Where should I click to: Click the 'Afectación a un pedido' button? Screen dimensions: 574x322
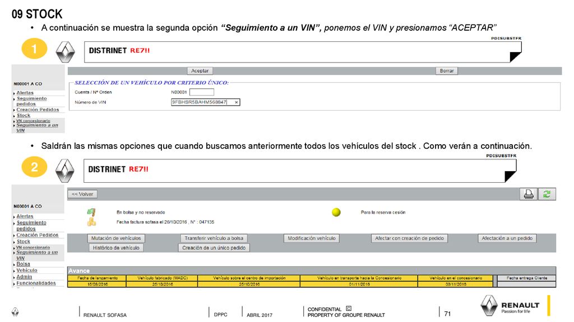[x=507, y=238]
